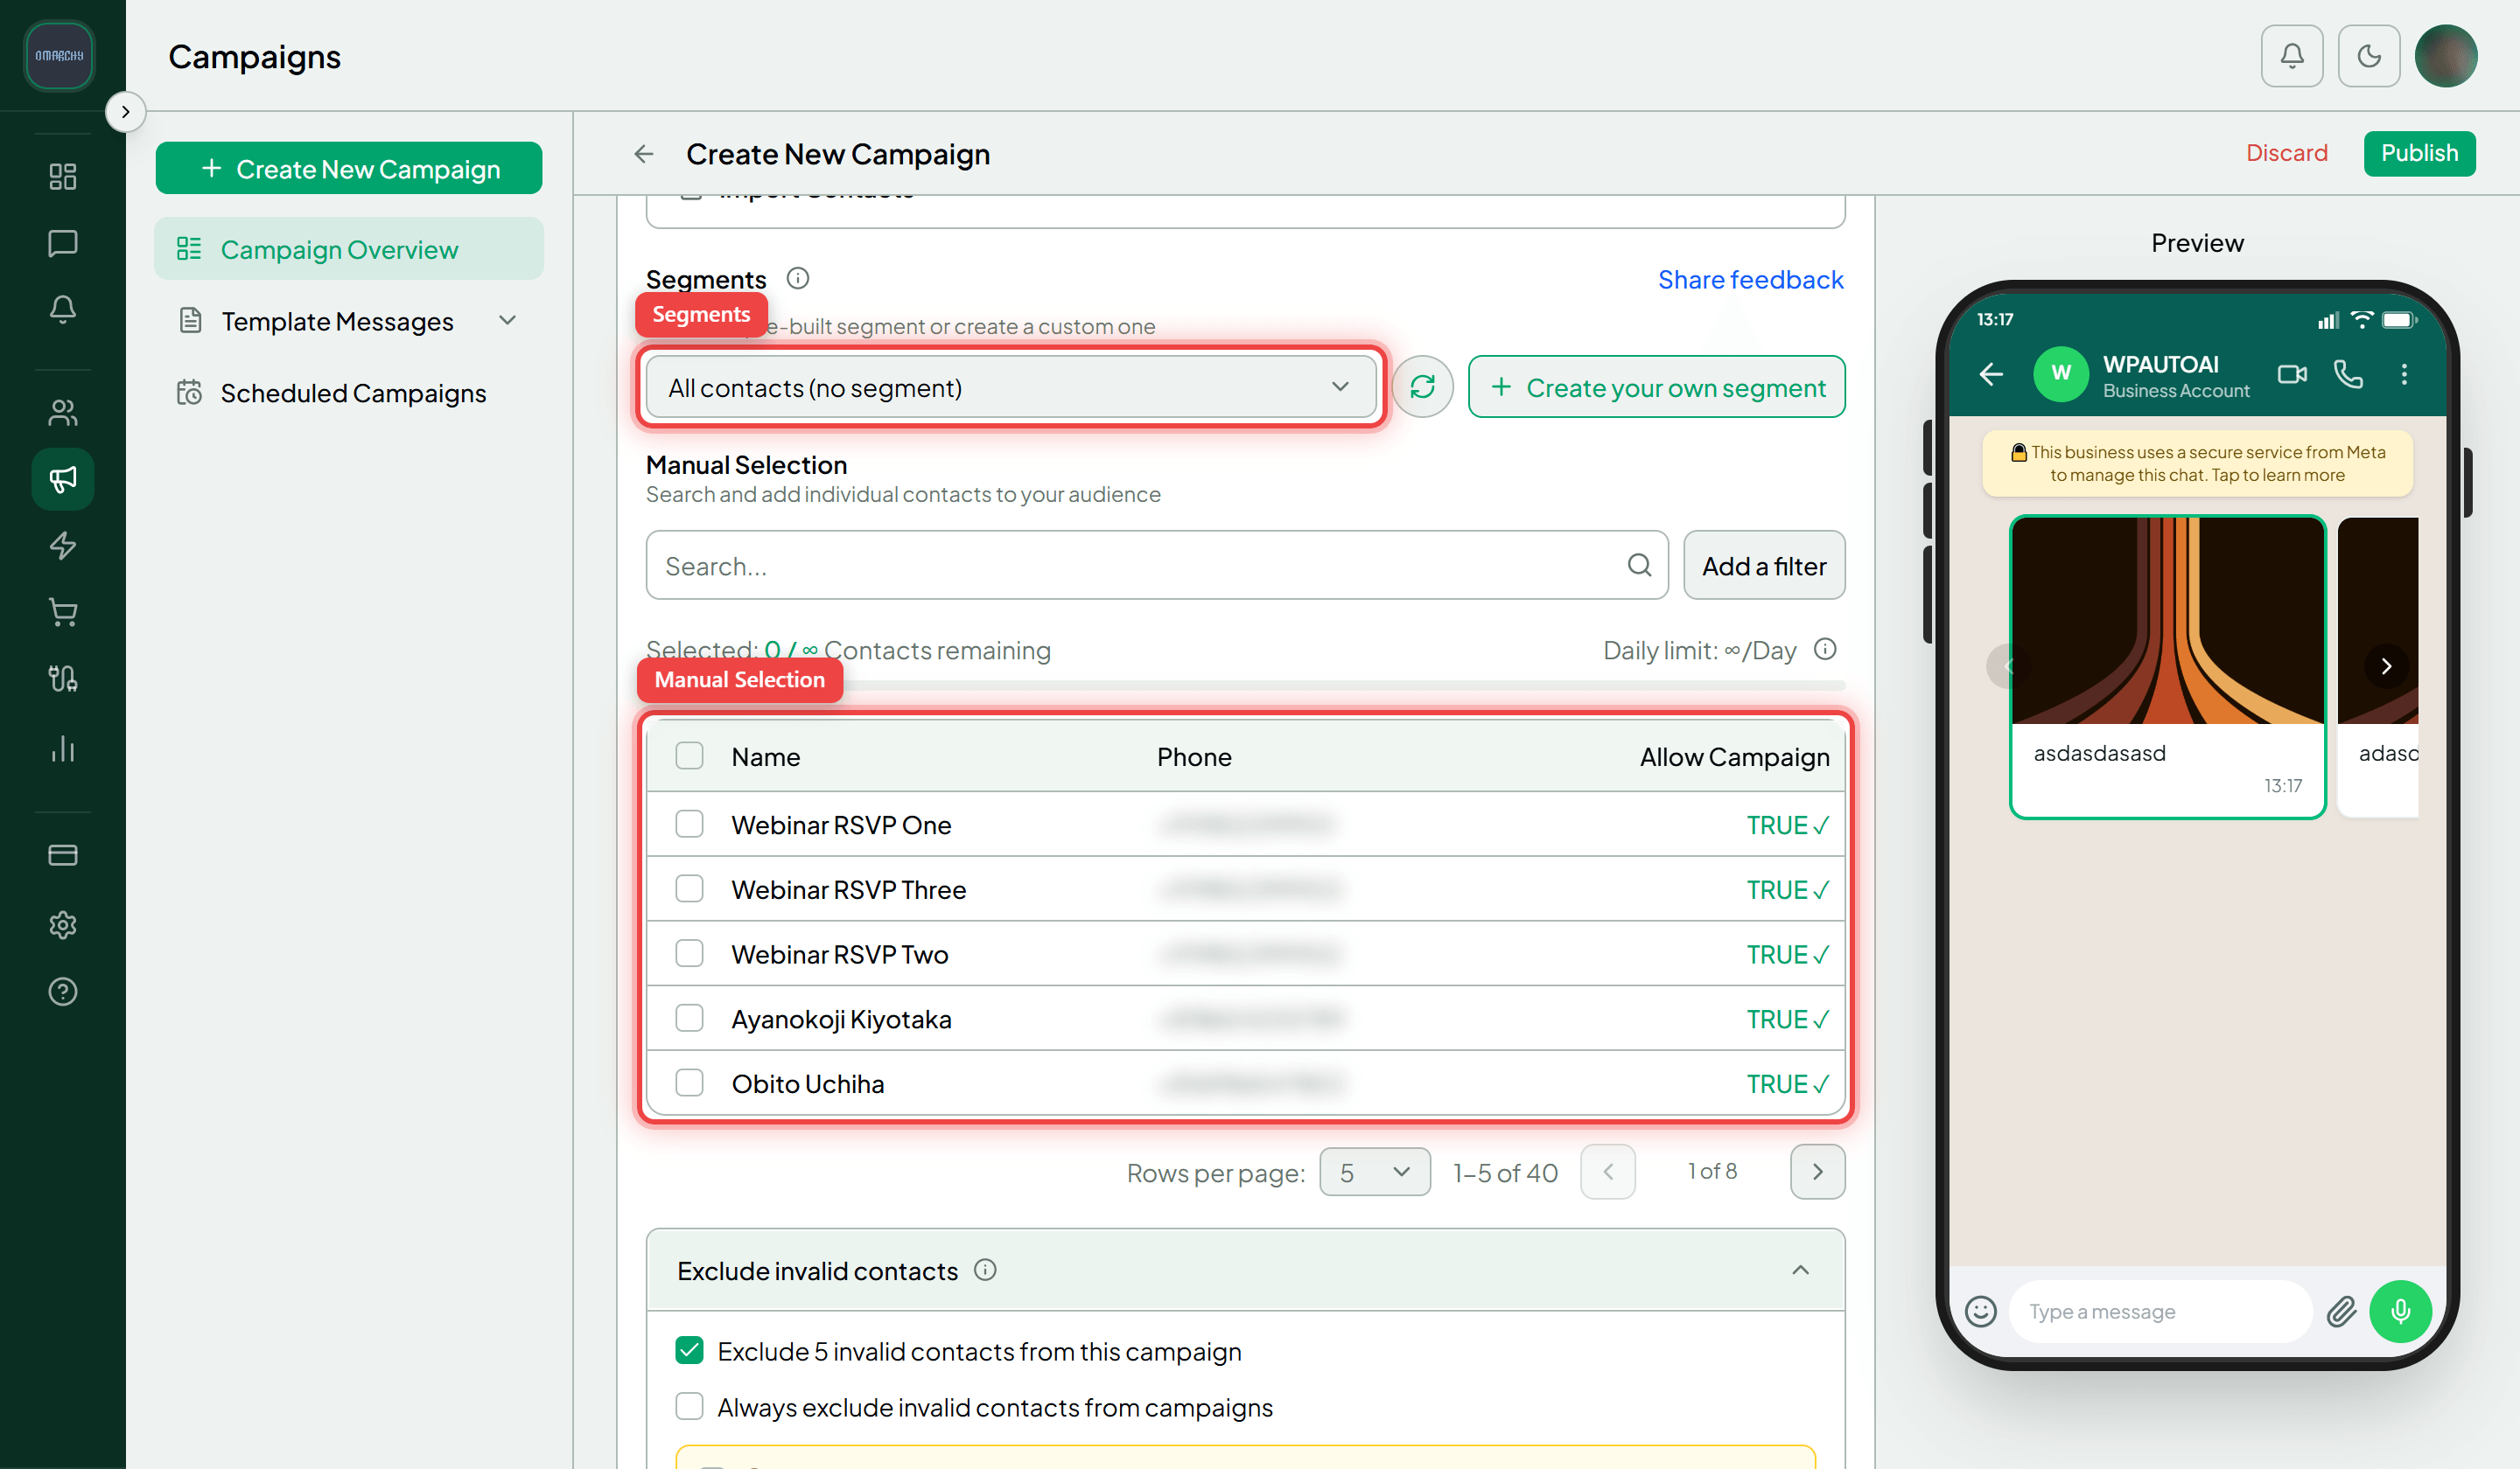Click the contact Search input field

click(1156, 566)
